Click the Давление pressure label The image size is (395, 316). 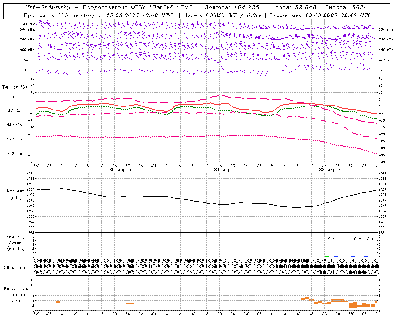pyautogui.click(x=16, y=191)
